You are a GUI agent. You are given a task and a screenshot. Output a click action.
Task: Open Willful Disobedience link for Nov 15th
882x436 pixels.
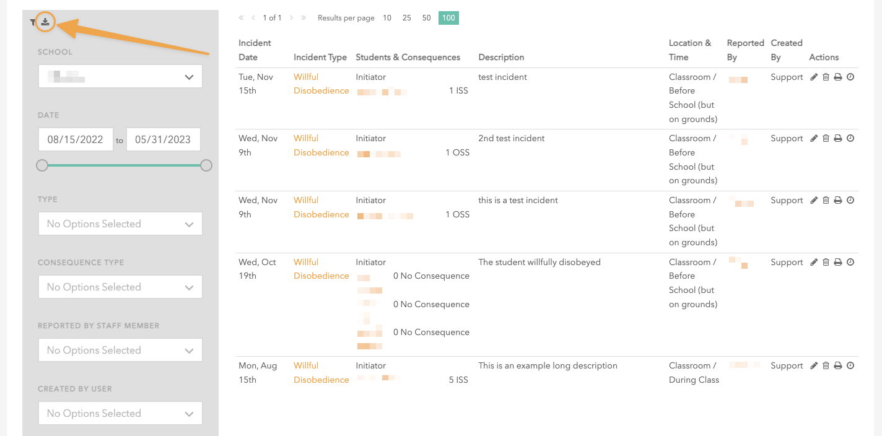321,84
